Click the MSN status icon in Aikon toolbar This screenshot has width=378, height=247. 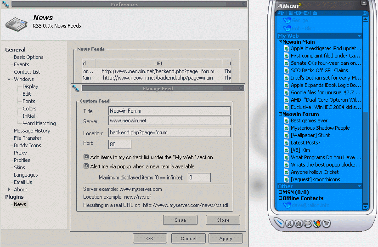(x=281, y=13)
